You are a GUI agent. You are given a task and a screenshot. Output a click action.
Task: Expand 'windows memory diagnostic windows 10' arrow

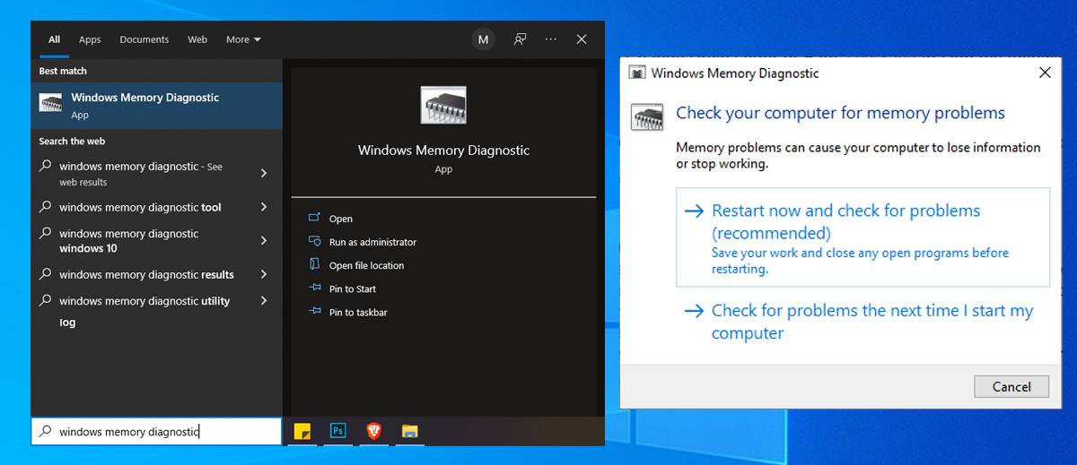[264, 240]
